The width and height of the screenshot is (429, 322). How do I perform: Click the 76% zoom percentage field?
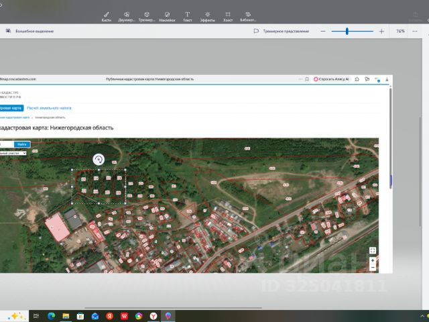(x=400, y=31)
